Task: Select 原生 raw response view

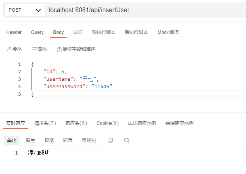Action: [x=30, y=140]
